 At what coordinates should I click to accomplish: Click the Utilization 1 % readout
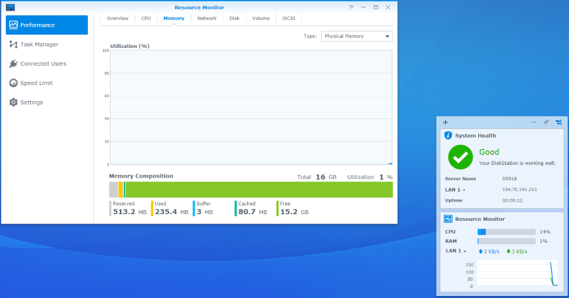pyautogui.click(x=370, y=177)
